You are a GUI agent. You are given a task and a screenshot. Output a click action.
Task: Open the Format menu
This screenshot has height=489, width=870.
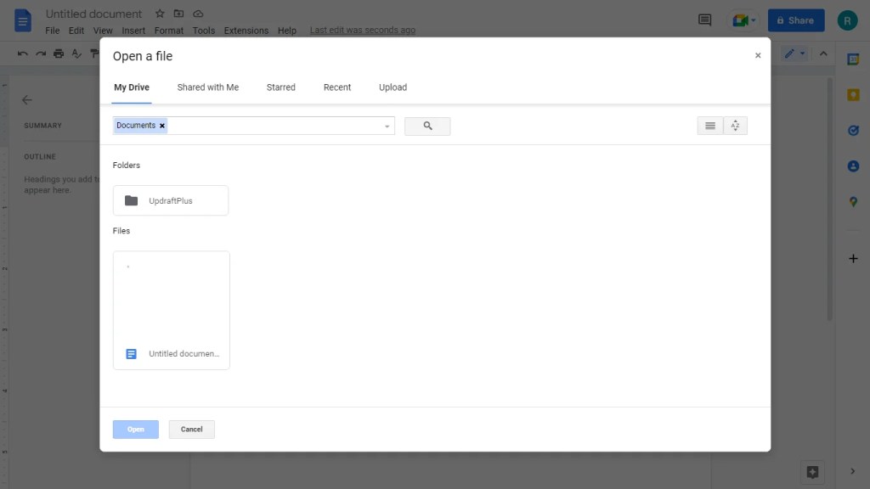169,31
